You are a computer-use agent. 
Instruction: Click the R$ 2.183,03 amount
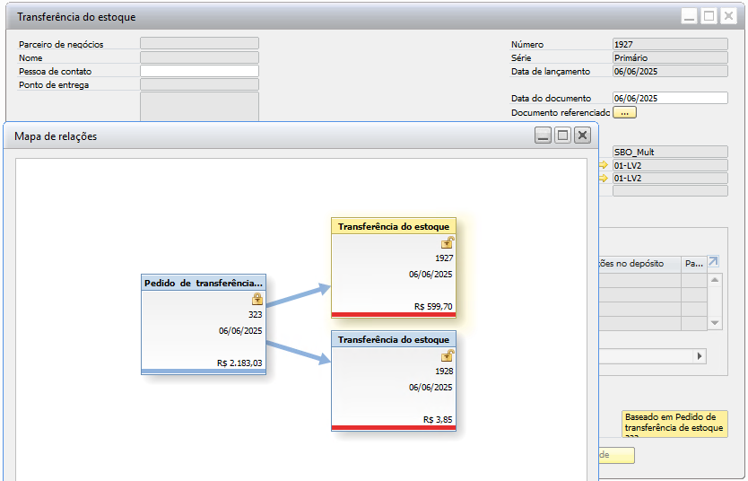point(239,363)
